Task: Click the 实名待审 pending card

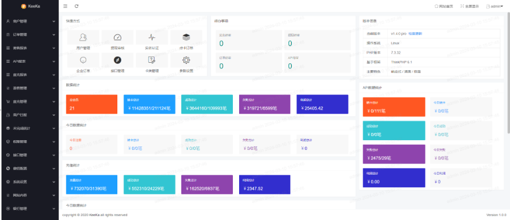Action: pyautogui.click(x=249, y=40)
